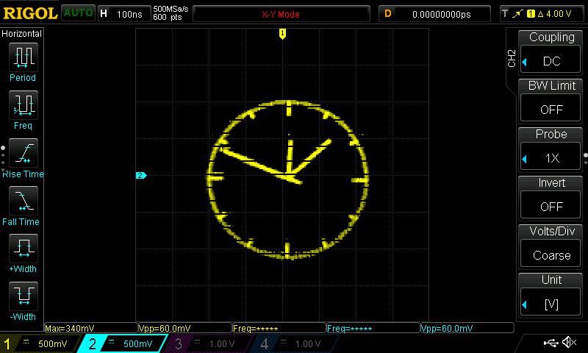Open the Probe 1X ratio selector
This screenshot has height=353, width=588.
tap(551, 148)
